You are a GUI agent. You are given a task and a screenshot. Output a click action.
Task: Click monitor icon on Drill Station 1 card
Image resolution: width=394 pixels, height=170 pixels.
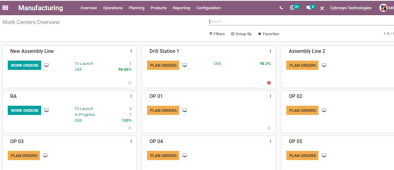[x=184, y=65]
